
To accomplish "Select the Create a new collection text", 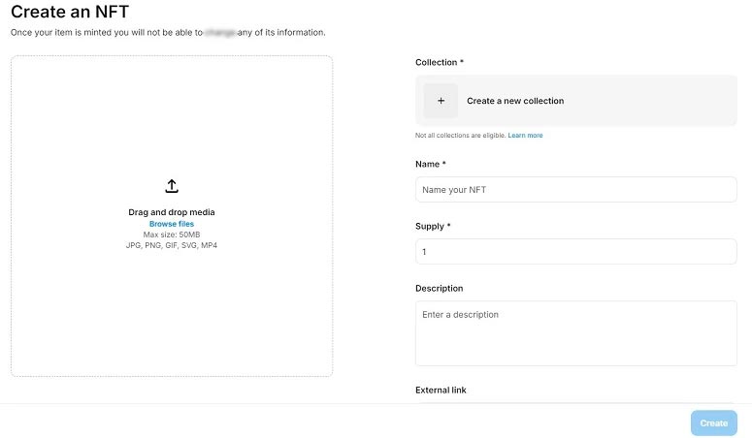I will pos(515,101).
